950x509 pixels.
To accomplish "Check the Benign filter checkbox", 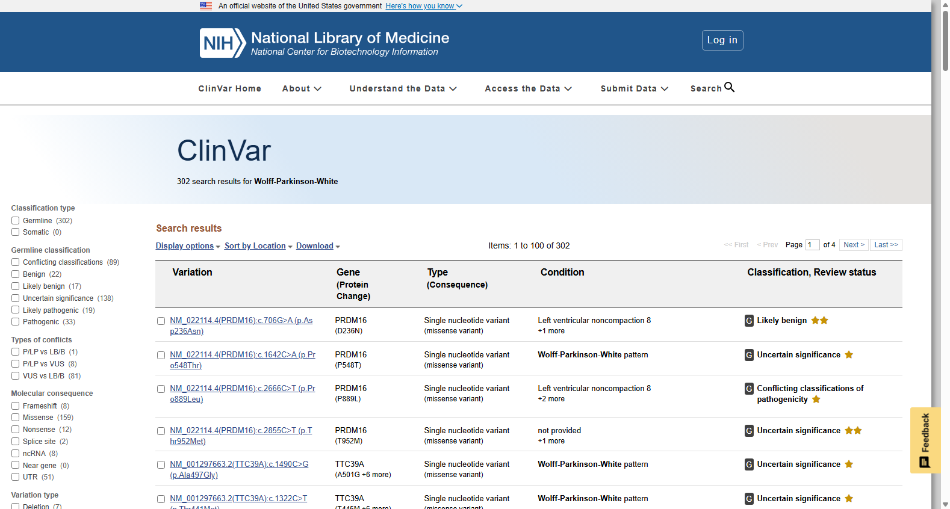I will point(16,274).
